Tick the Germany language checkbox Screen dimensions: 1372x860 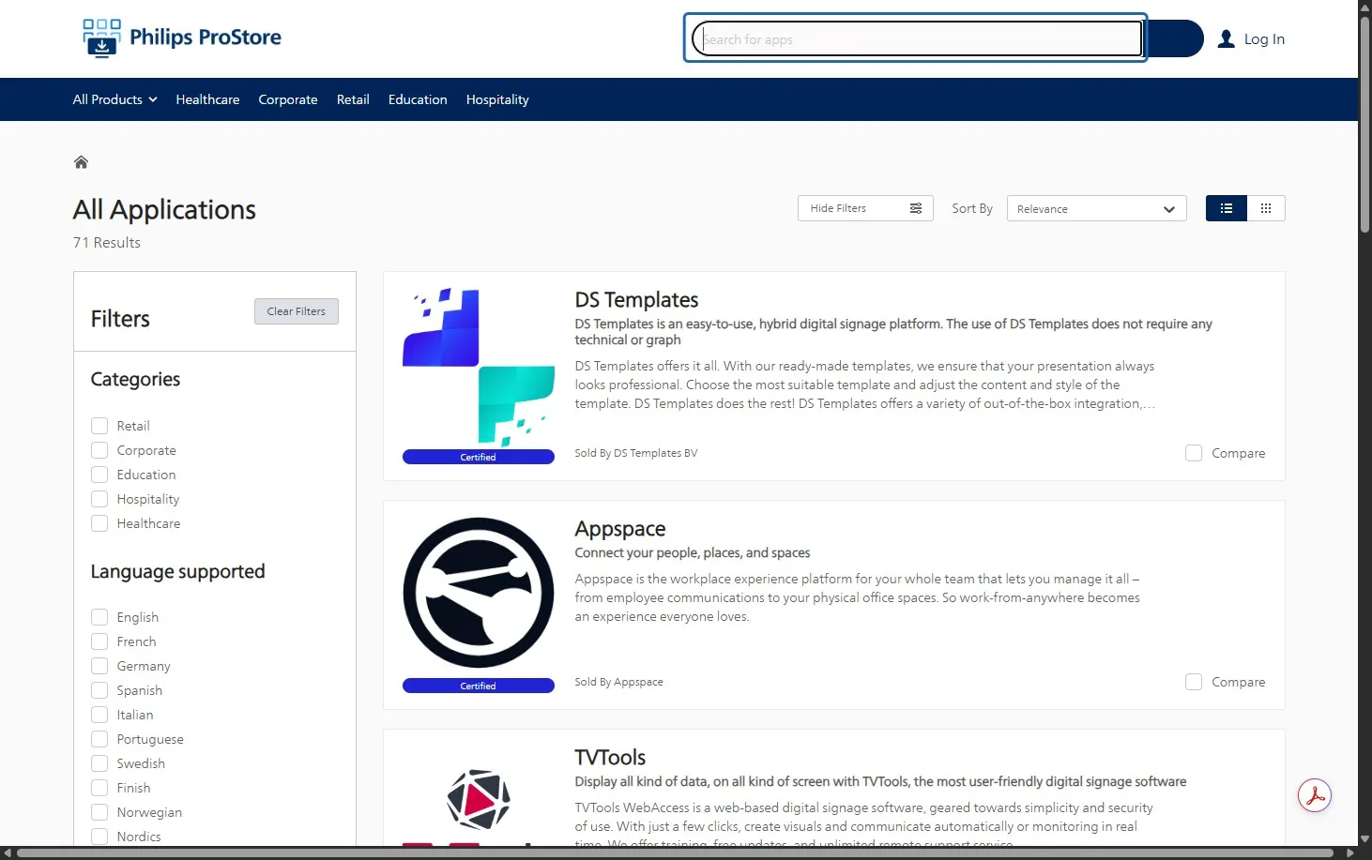pyautogui.click(x=99, y=666)
